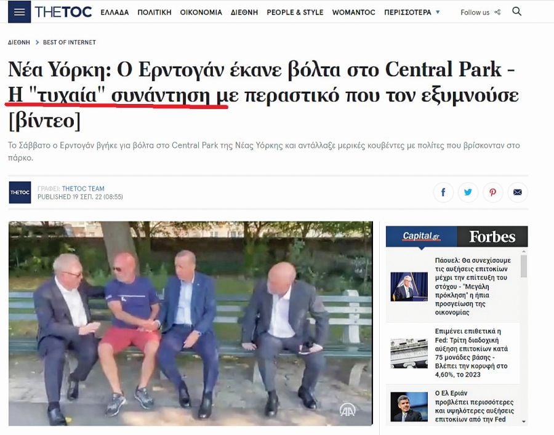Open the WOMANTOC menu item
554x435 pixels.
pyautogui.click(x=353, y=12)
